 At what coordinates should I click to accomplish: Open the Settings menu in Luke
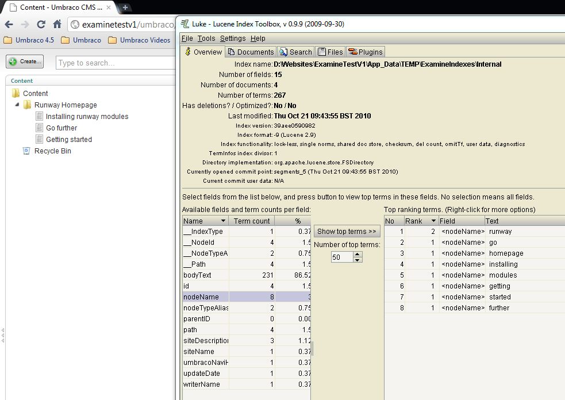(x=233, y=38)
